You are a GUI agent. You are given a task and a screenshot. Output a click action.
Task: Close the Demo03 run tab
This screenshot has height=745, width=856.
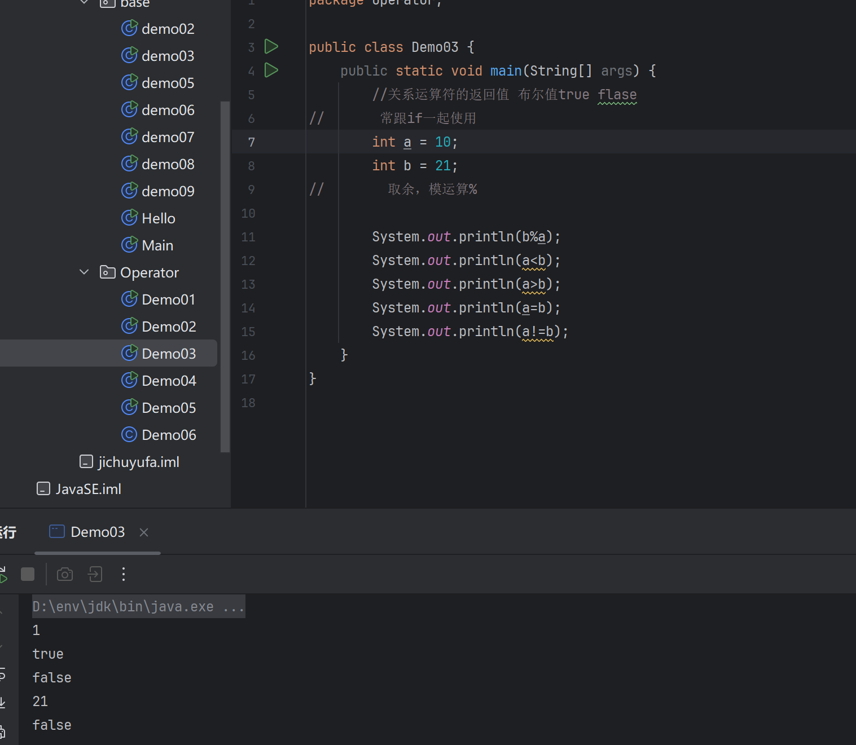click(144, 532)
